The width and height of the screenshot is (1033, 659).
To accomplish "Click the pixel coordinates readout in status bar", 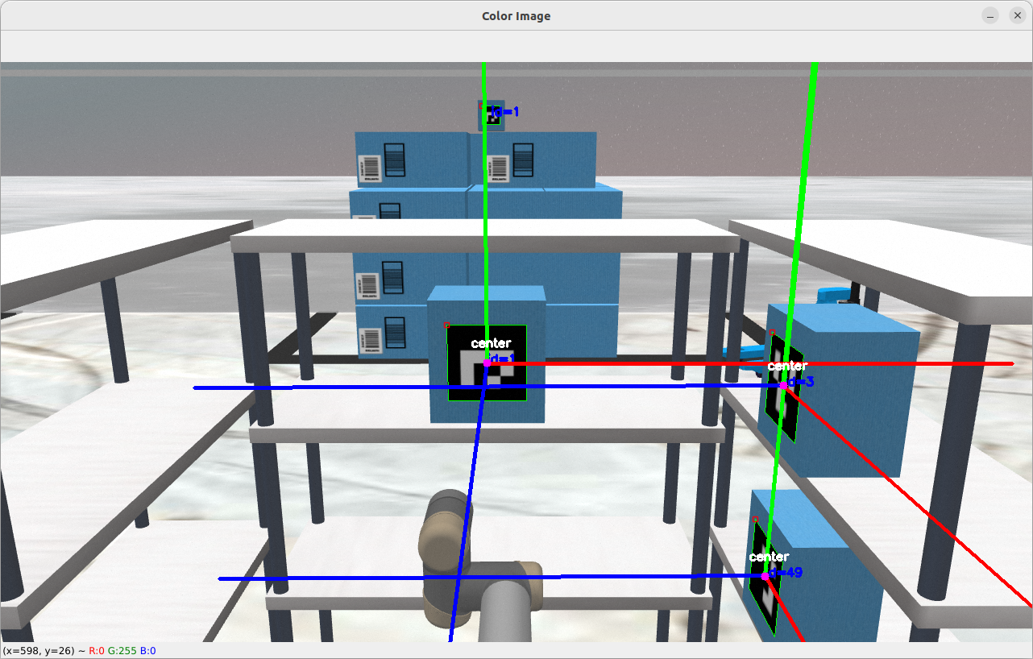I will tap(39, 651).
